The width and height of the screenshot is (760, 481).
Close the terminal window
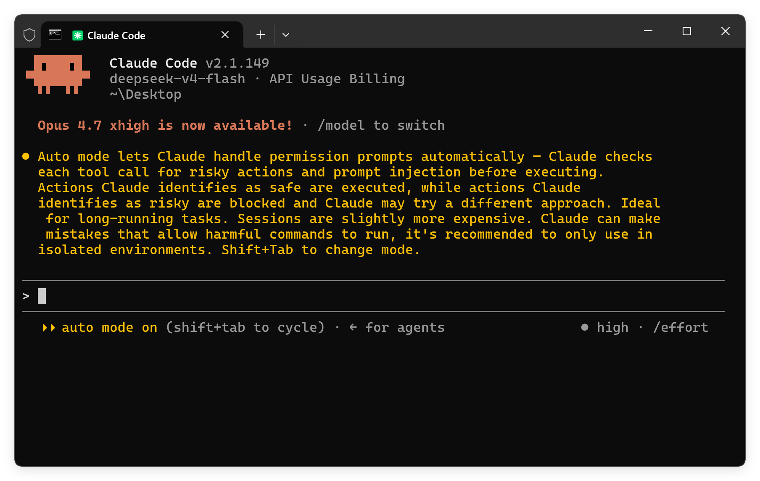pos(726,31)
